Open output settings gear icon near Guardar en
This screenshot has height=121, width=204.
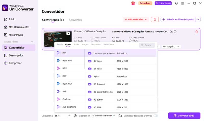(x=75, y=116)
